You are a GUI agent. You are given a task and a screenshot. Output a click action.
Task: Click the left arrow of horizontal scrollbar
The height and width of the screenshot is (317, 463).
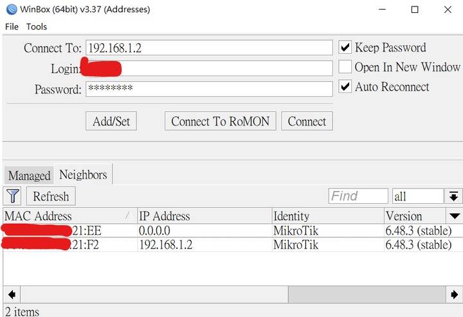[12, 294]
